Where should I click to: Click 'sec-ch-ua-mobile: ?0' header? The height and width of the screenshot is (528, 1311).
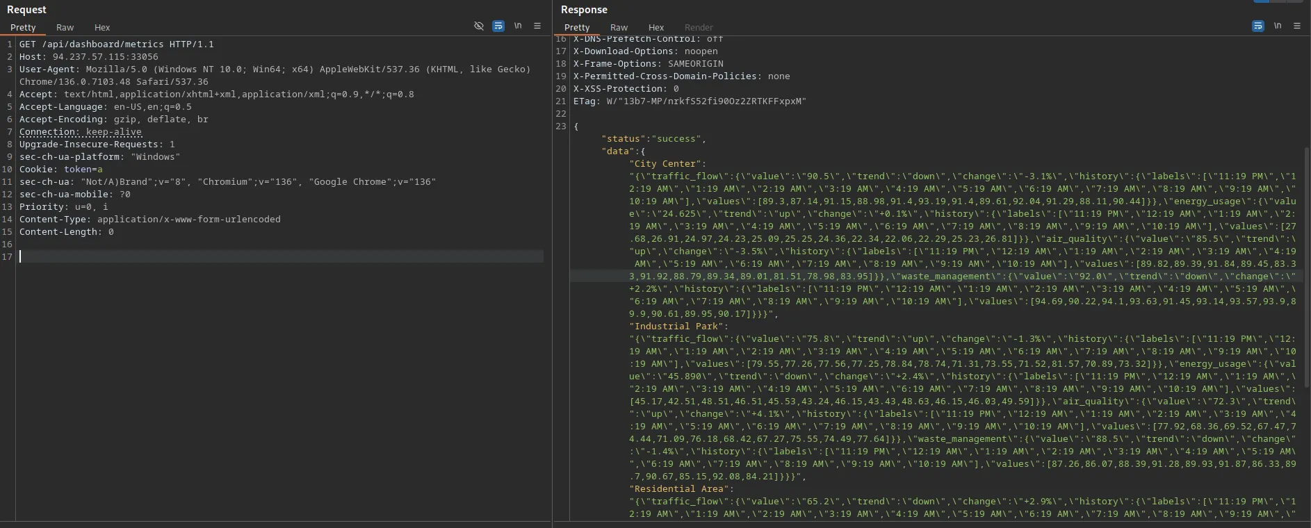(75, 195)
